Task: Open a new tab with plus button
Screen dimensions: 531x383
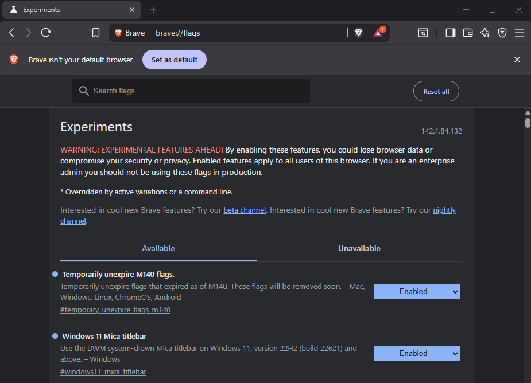Action: point(153,10)
